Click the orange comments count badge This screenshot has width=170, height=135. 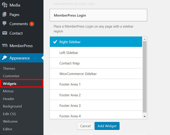32,24
